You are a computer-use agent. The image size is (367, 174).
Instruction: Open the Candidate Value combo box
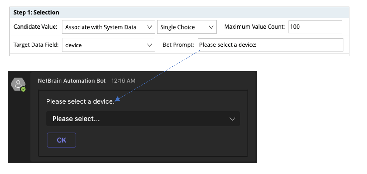108,27
